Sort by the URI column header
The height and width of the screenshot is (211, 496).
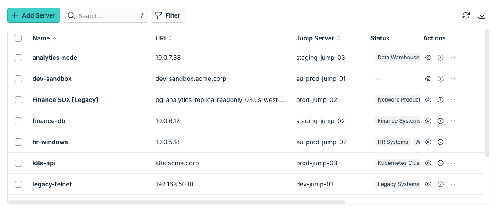tap(163, 38)
